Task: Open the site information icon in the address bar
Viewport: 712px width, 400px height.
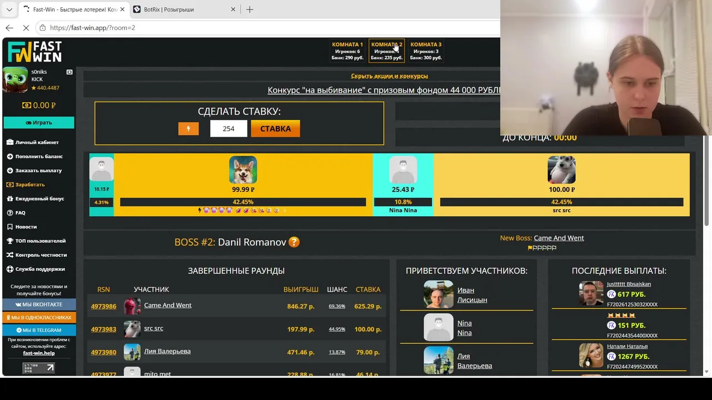Action: pyautogui.click(x=43, y=28)
